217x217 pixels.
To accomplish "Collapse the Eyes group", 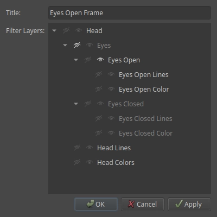I will coord(65,45).
